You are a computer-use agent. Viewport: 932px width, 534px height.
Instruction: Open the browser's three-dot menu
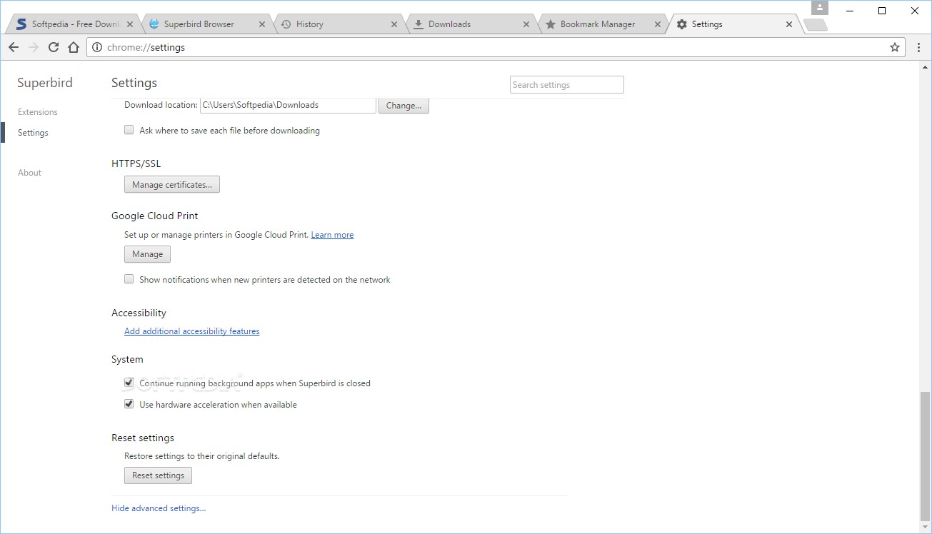point(919,47)
